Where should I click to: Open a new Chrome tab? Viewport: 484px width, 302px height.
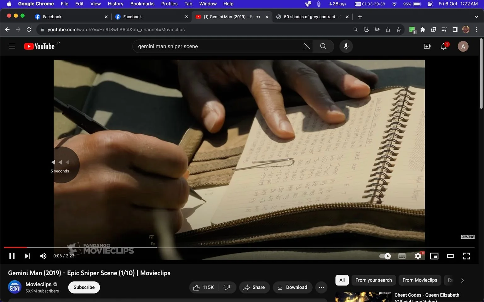tap(360, 17)
